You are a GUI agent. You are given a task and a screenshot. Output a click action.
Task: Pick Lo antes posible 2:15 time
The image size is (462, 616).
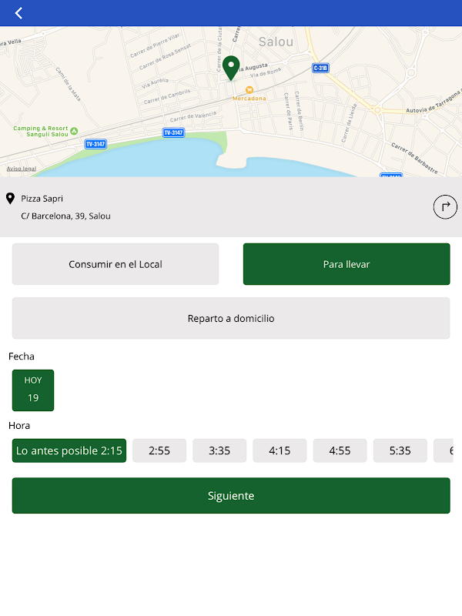tap(69, 450)
